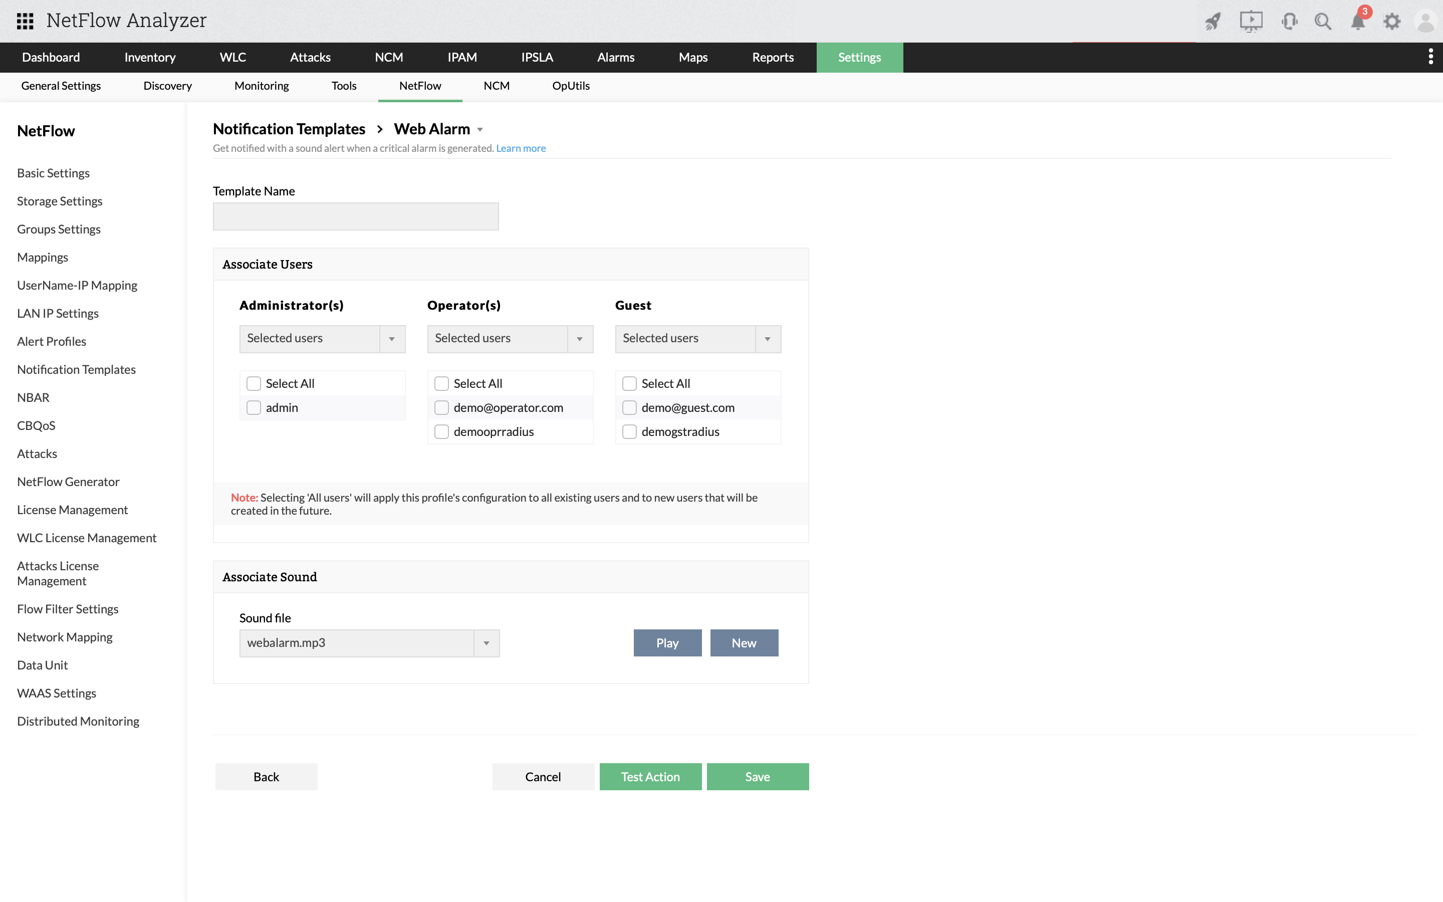Screen dimensions: 1443x902
Task: Open the vertical three-dot menu
Action: pos(1430,57)
